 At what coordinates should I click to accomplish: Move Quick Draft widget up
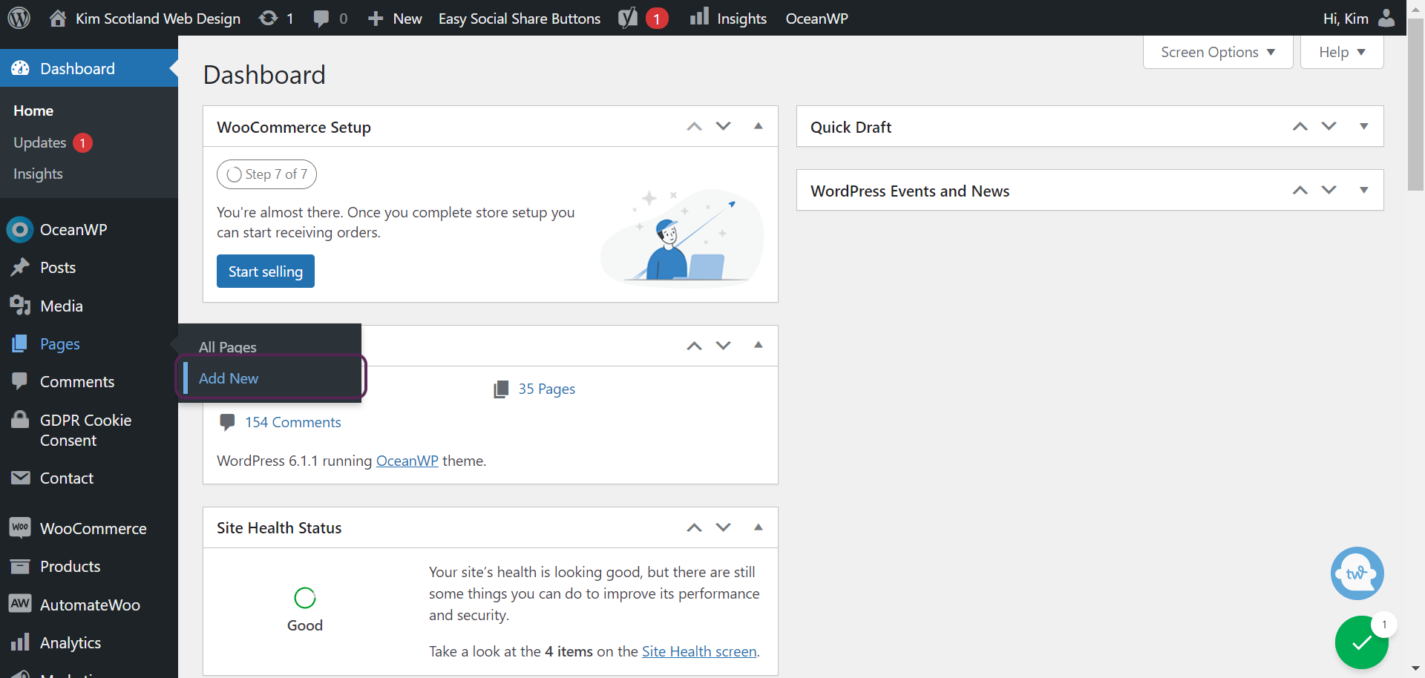click(x=1300, y=126)
